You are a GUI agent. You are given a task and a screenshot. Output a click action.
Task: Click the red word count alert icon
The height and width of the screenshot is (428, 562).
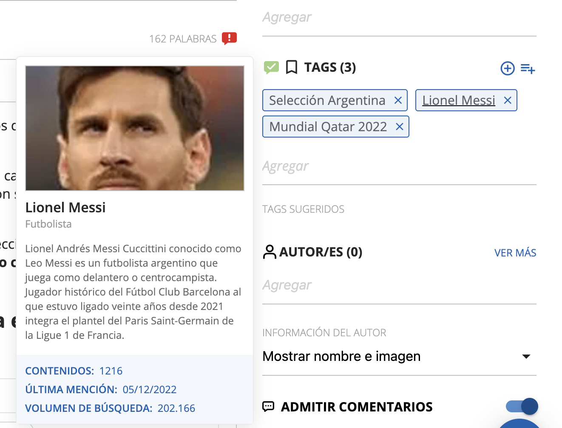click(229, 38)
